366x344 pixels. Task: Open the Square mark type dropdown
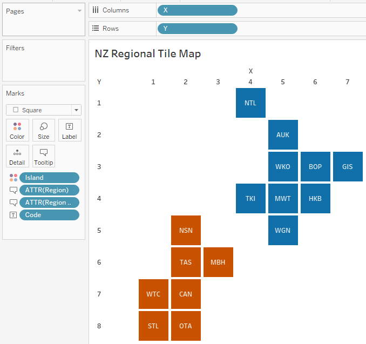click(x=44, y=110)
